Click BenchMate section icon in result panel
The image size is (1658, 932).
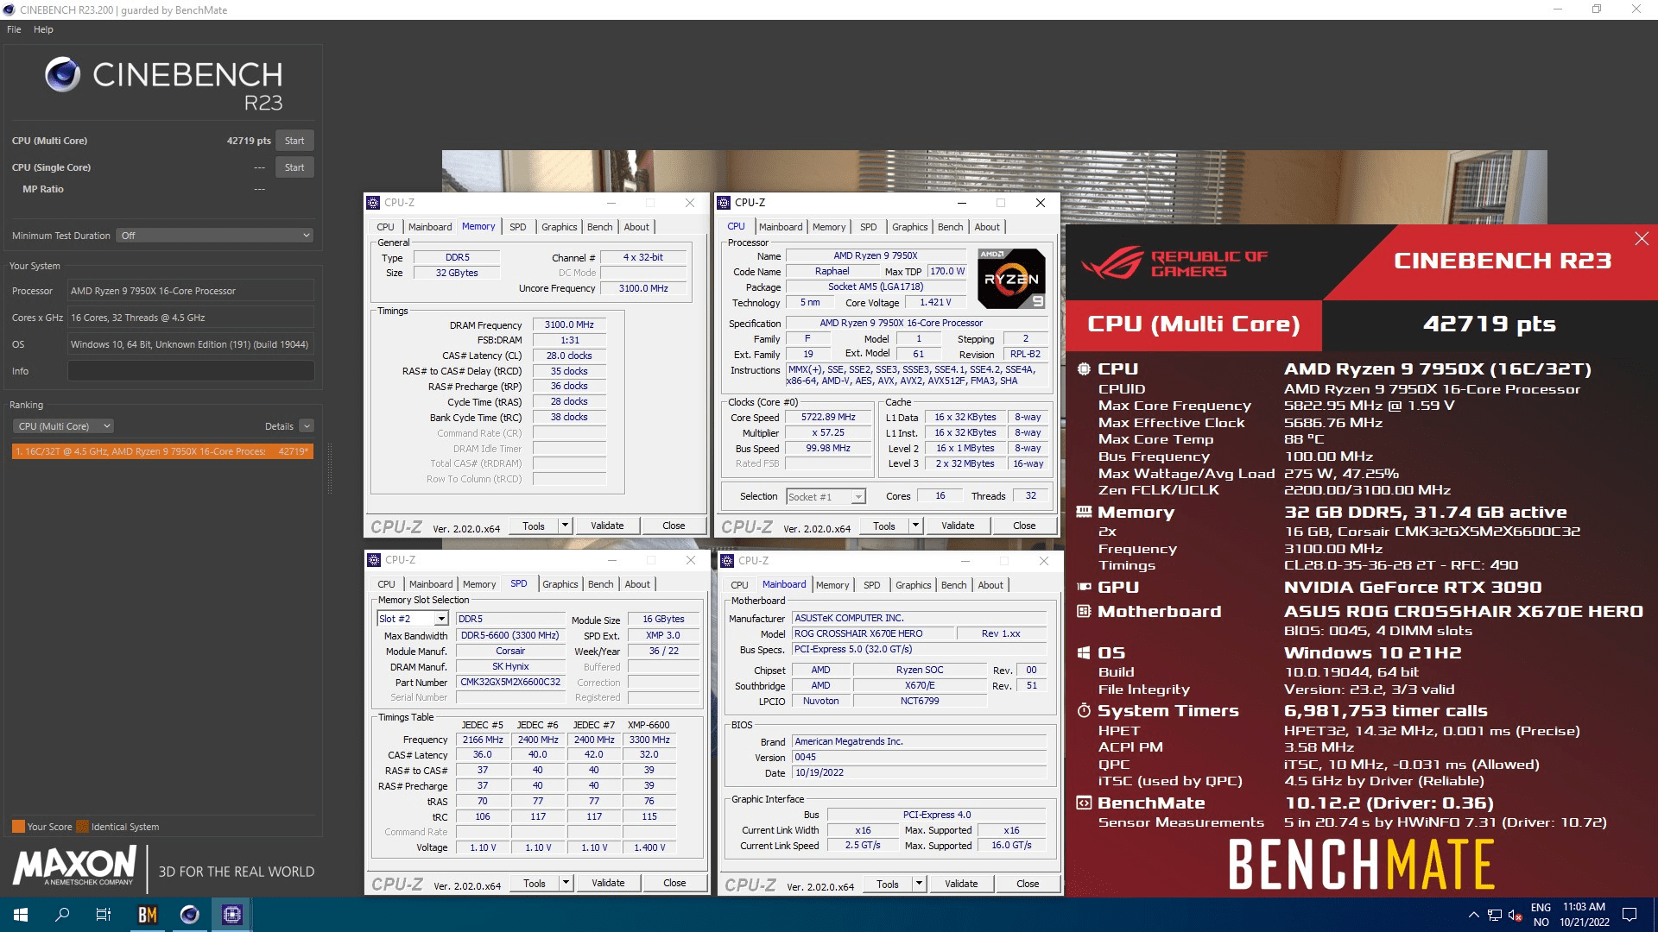click(1084, 803)
